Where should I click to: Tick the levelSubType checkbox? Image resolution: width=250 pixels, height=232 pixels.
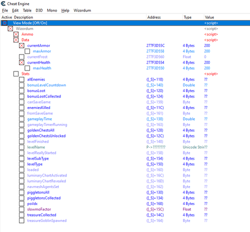[21, 158]
